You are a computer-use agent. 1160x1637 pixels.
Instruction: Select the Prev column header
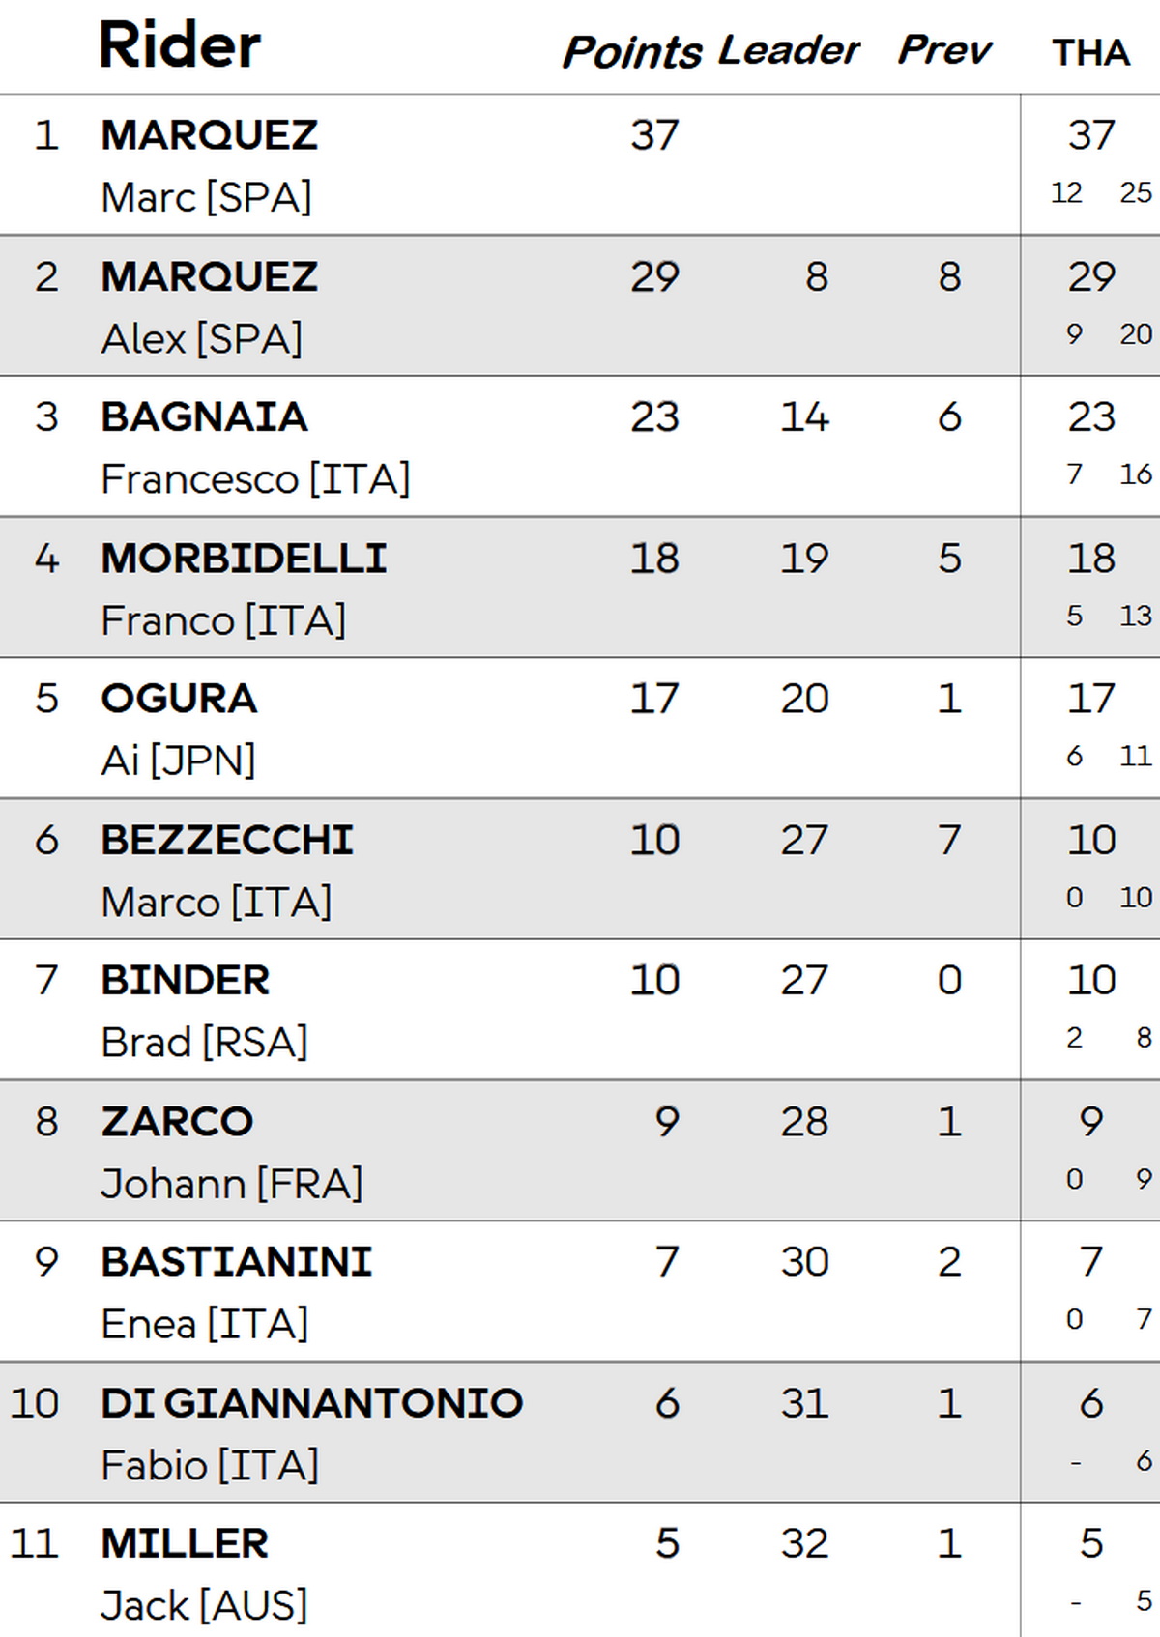(x=944, y=50)
